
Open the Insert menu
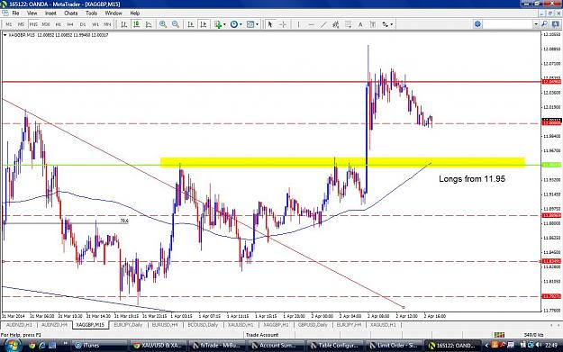click(50, 13)
